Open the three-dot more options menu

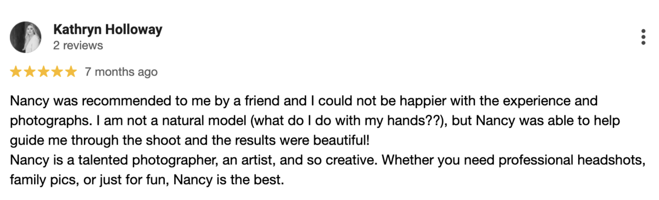coord(643,37)
